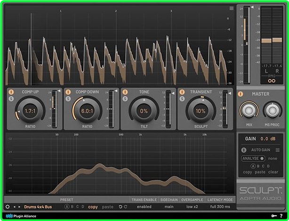Click the COMP DOWN ratio knob showing 6.0:1

(87, 111)
